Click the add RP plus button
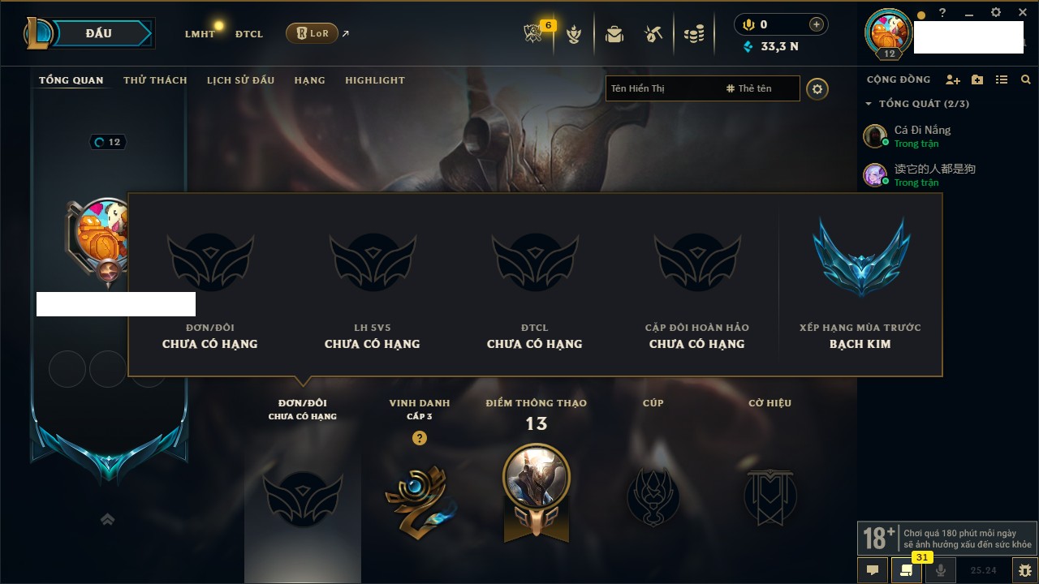Image resolution: width=1039 pixels, height=584 pixels. click(816, 24)
